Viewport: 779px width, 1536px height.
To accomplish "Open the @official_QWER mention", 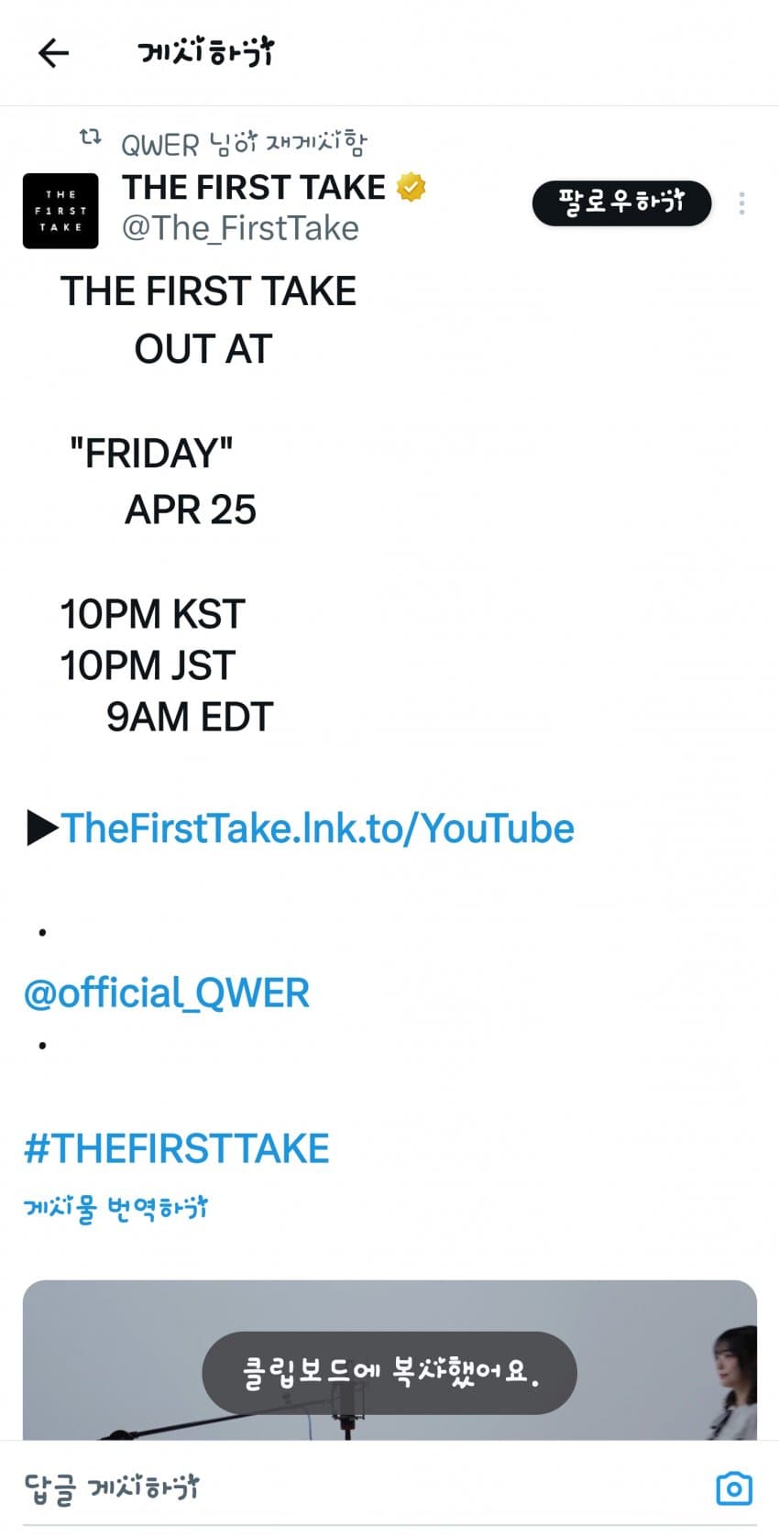I will [x=167, y=993].
